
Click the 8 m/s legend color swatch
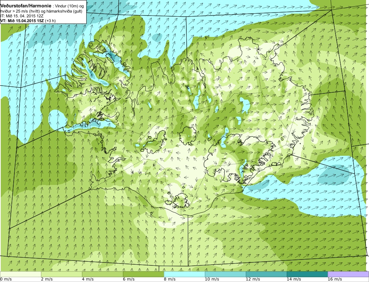[x=184, y=274]
